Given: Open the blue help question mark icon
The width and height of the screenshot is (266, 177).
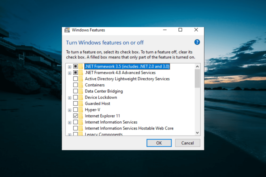Looking at the screenshot, I should 197,42.
